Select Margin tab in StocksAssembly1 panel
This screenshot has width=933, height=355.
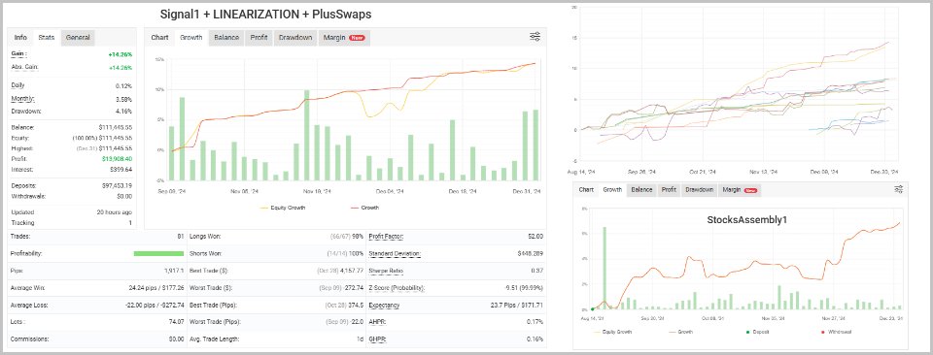[x=739, y=190]
